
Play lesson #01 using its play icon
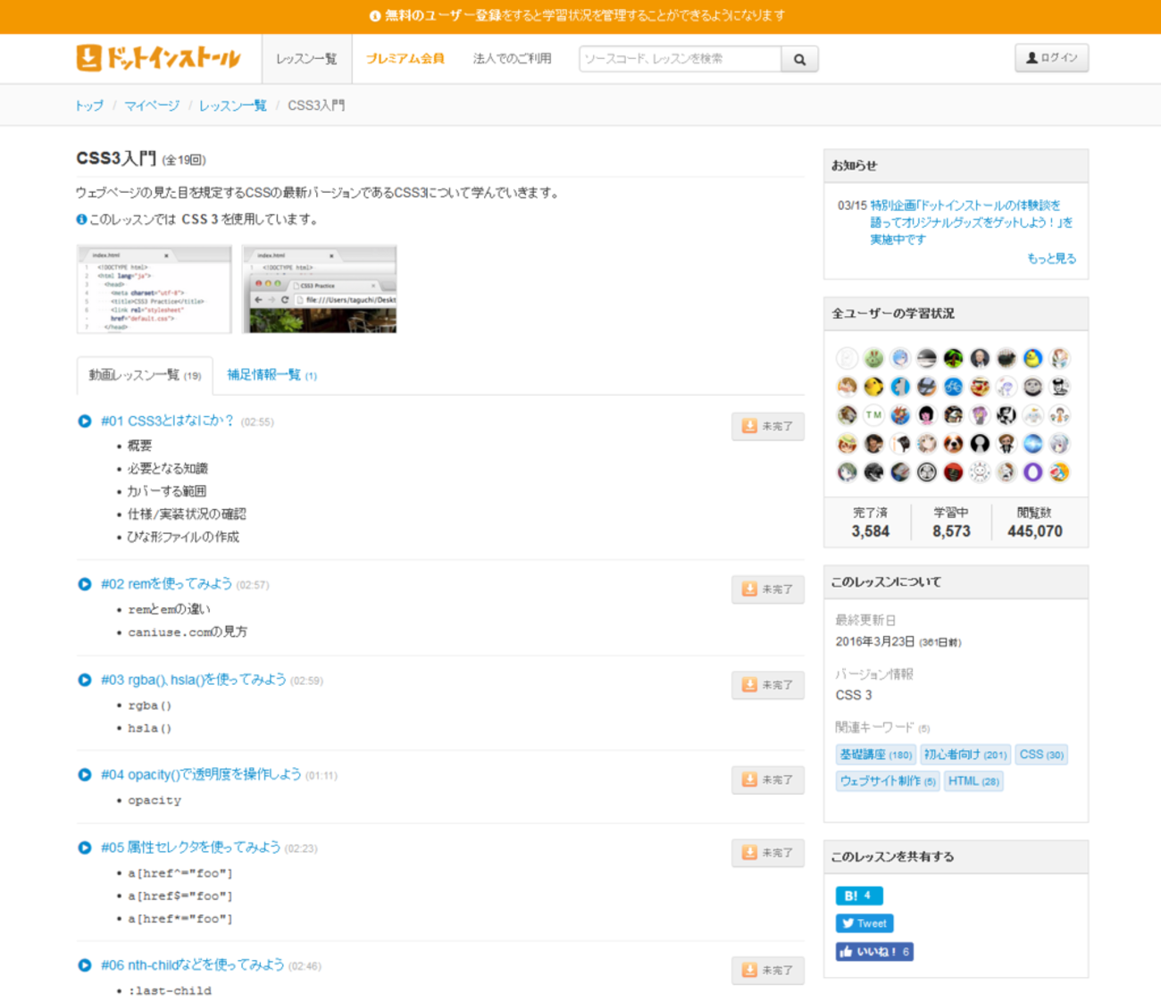[x=85, y=421]
